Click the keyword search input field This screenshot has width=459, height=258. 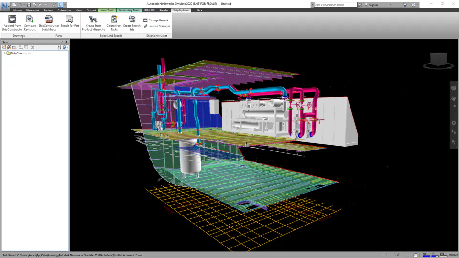336,5
